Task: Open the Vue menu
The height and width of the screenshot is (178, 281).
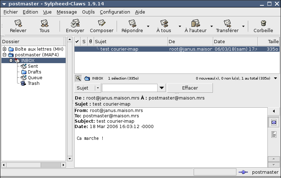Action: point(47,12)
